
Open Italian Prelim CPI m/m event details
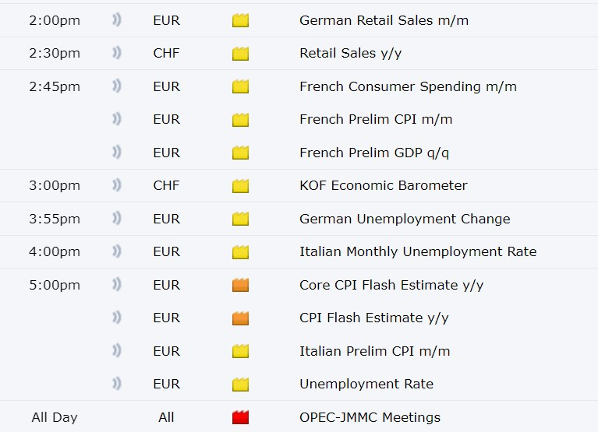tap(374, 351)
